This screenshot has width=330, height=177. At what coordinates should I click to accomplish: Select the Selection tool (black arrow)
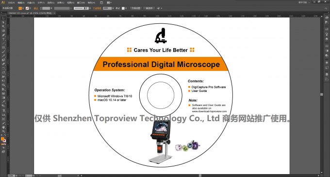[x=3, y=18]
